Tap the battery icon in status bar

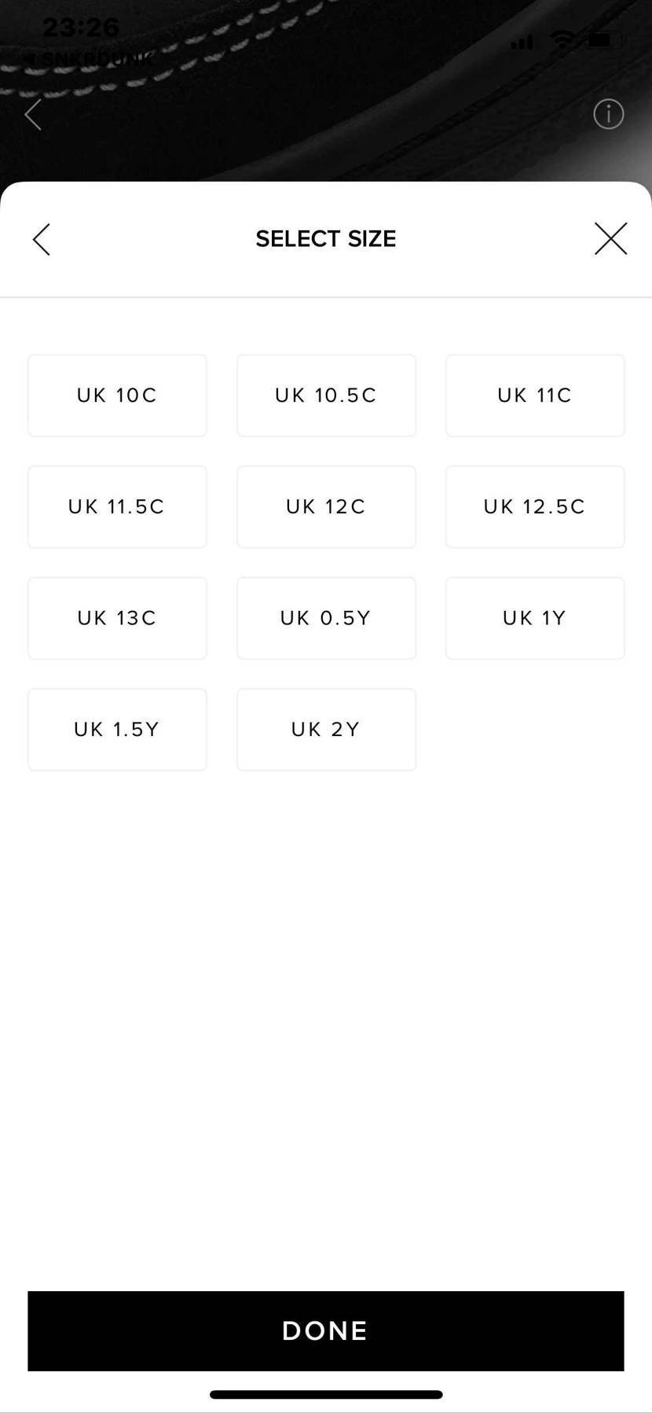[605, 39]
